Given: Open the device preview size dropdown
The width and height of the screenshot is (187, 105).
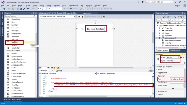Looking at the screenshot, I should pyautogui.click(x=57, y=17).
